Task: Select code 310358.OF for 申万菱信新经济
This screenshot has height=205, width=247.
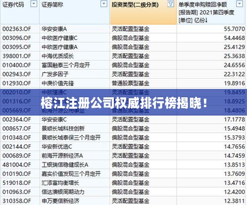Action: coord(17,201)
